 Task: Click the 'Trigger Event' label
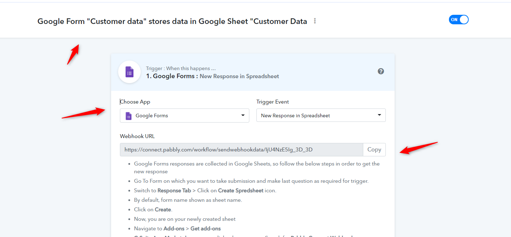[x=273, y=102]
